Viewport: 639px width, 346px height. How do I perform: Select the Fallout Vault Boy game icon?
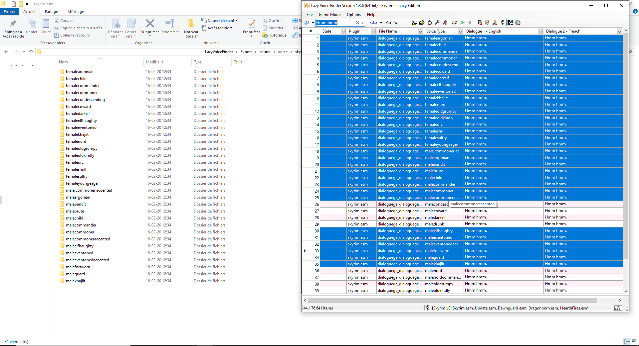click(487, 23)
